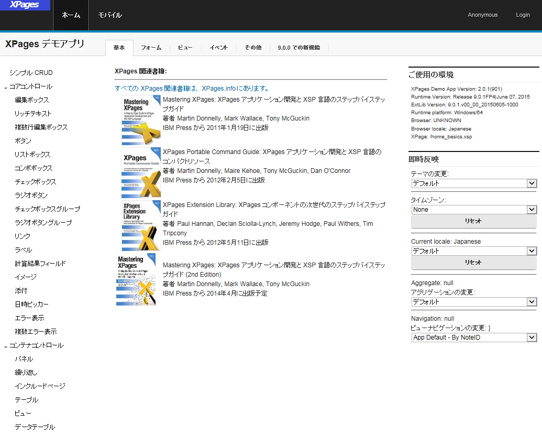Select 日時ピッカー in the sidebar
Viewport: 542px width, 435px height.
[32, 304]
